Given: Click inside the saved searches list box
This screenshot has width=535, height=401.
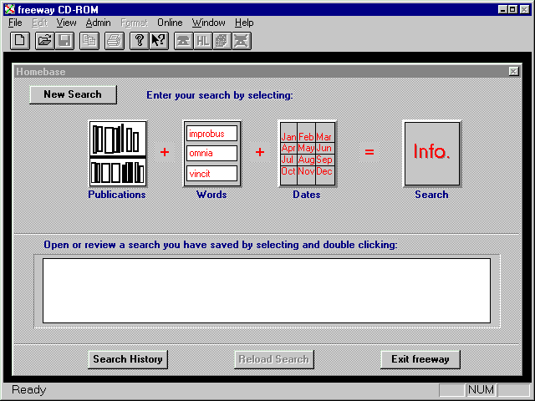Looking at the screenshot, I should (267, 291).
